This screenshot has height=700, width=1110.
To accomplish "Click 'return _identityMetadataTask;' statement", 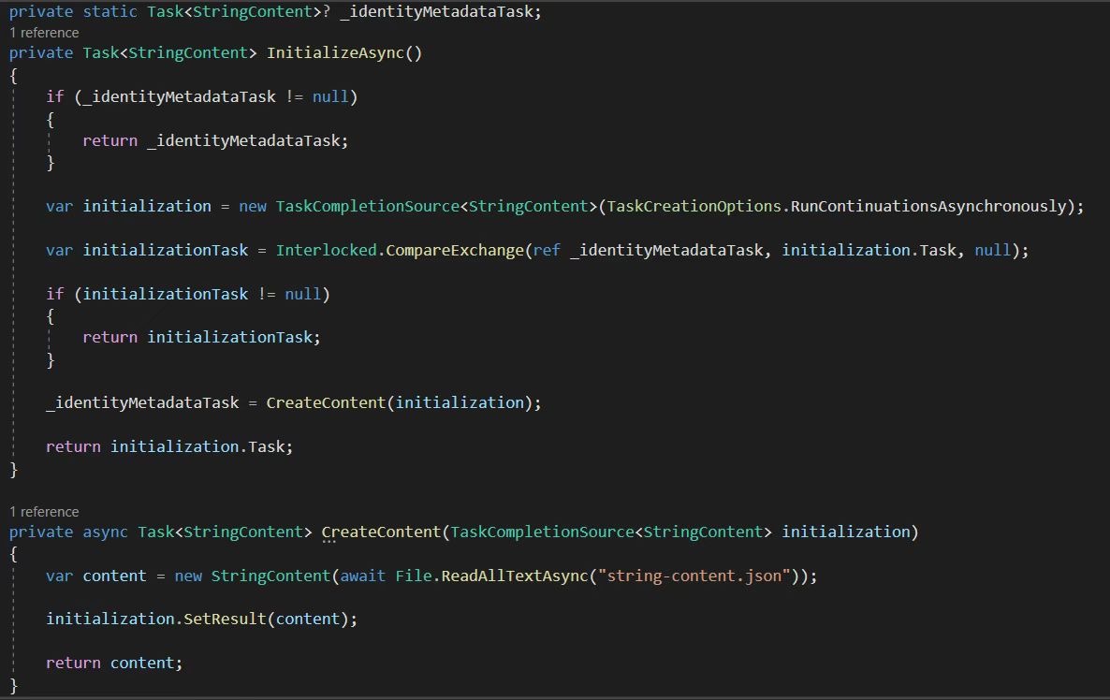I will tap(215, 141).
